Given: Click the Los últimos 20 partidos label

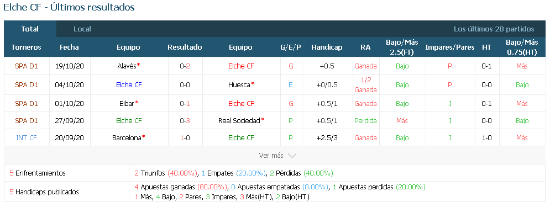Looking at the screenshot, I should [494, 29].
